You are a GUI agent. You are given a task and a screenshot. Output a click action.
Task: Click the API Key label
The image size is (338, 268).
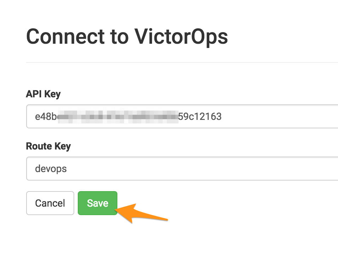point(43,94)
